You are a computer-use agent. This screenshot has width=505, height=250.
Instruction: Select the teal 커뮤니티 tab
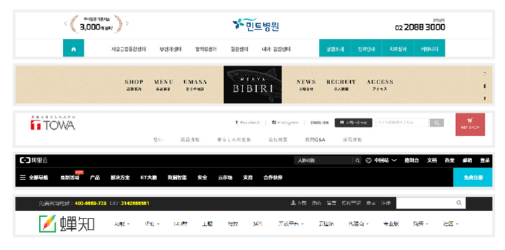(429, 48)
